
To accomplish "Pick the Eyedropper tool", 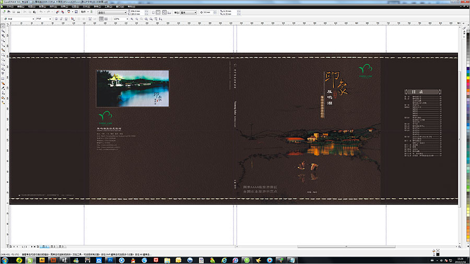I will coord(3,89).
